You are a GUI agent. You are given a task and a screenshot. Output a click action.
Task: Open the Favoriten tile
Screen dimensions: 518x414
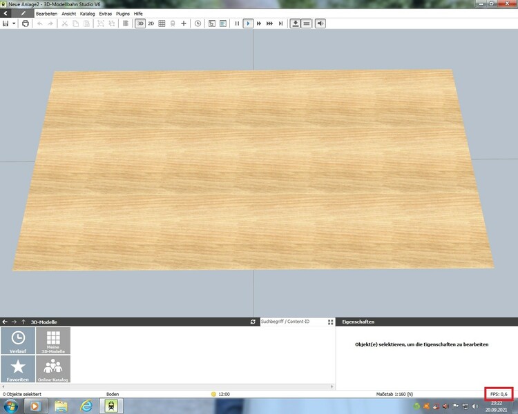(18, 369)
